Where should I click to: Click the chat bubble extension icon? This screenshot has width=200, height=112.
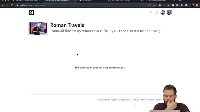(177, 5)
